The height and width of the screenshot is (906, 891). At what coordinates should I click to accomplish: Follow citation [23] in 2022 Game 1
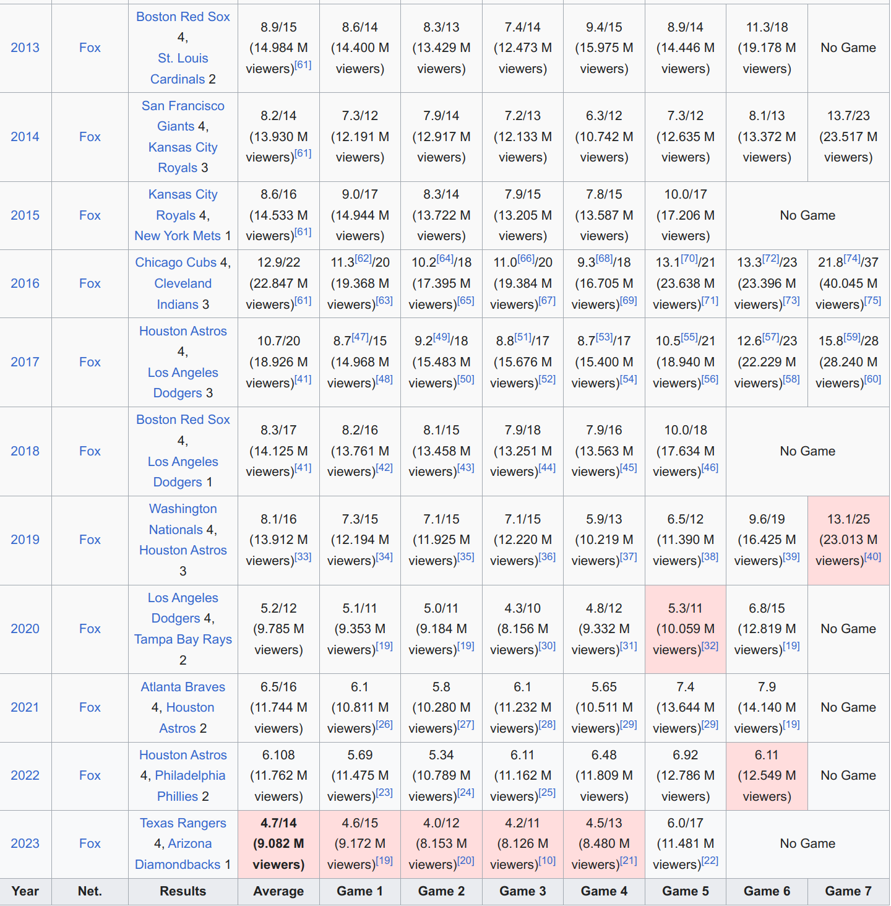[384, 792]
